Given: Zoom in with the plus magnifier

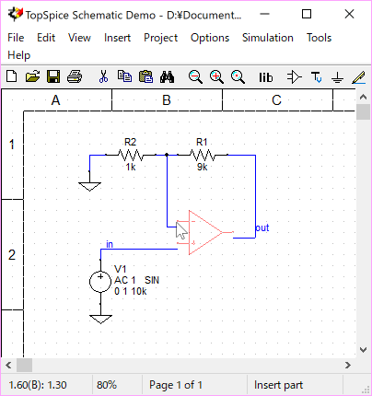Looking at the screenshot, I should click(216, 77).
